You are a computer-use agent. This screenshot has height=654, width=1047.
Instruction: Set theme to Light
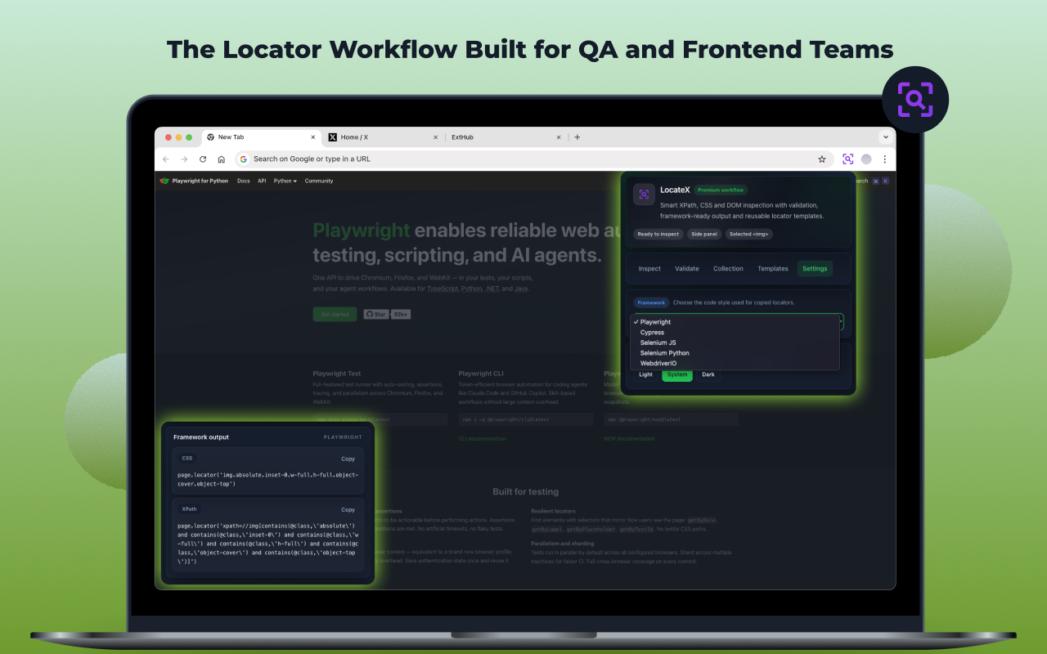[x=646, y=374]
